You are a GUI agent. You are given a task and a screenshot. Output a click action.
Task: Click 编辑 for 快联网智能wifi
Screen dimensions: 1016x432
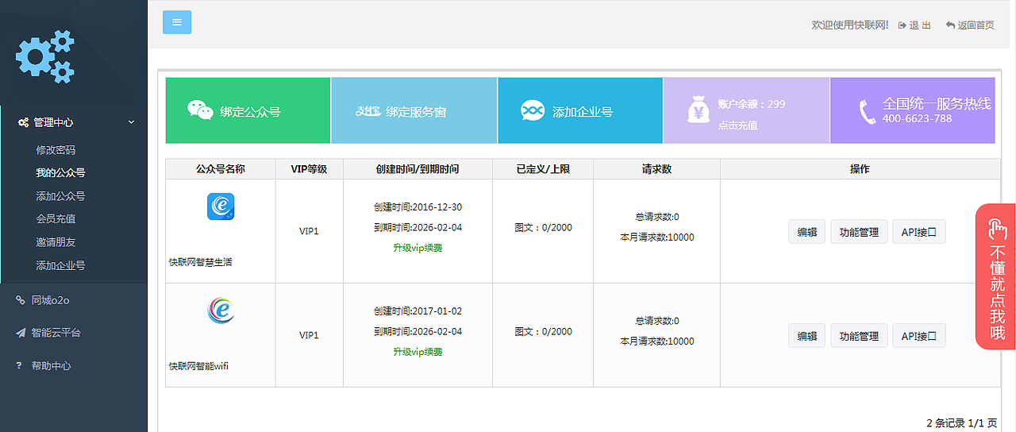click(x=807, y=336)
